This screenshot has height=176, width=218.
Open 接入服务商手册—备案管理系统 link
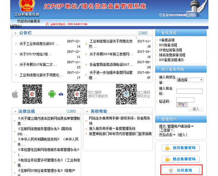point(112,129)
